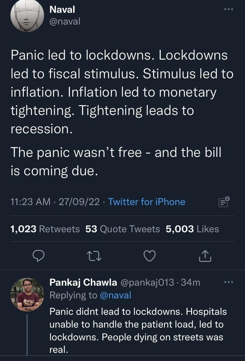Open Pankaj Chawla's profile thumbnail

[x=27, y=294]
